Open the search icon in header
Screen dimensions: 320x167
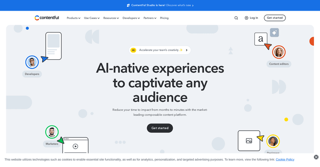(x=236, y=18)
